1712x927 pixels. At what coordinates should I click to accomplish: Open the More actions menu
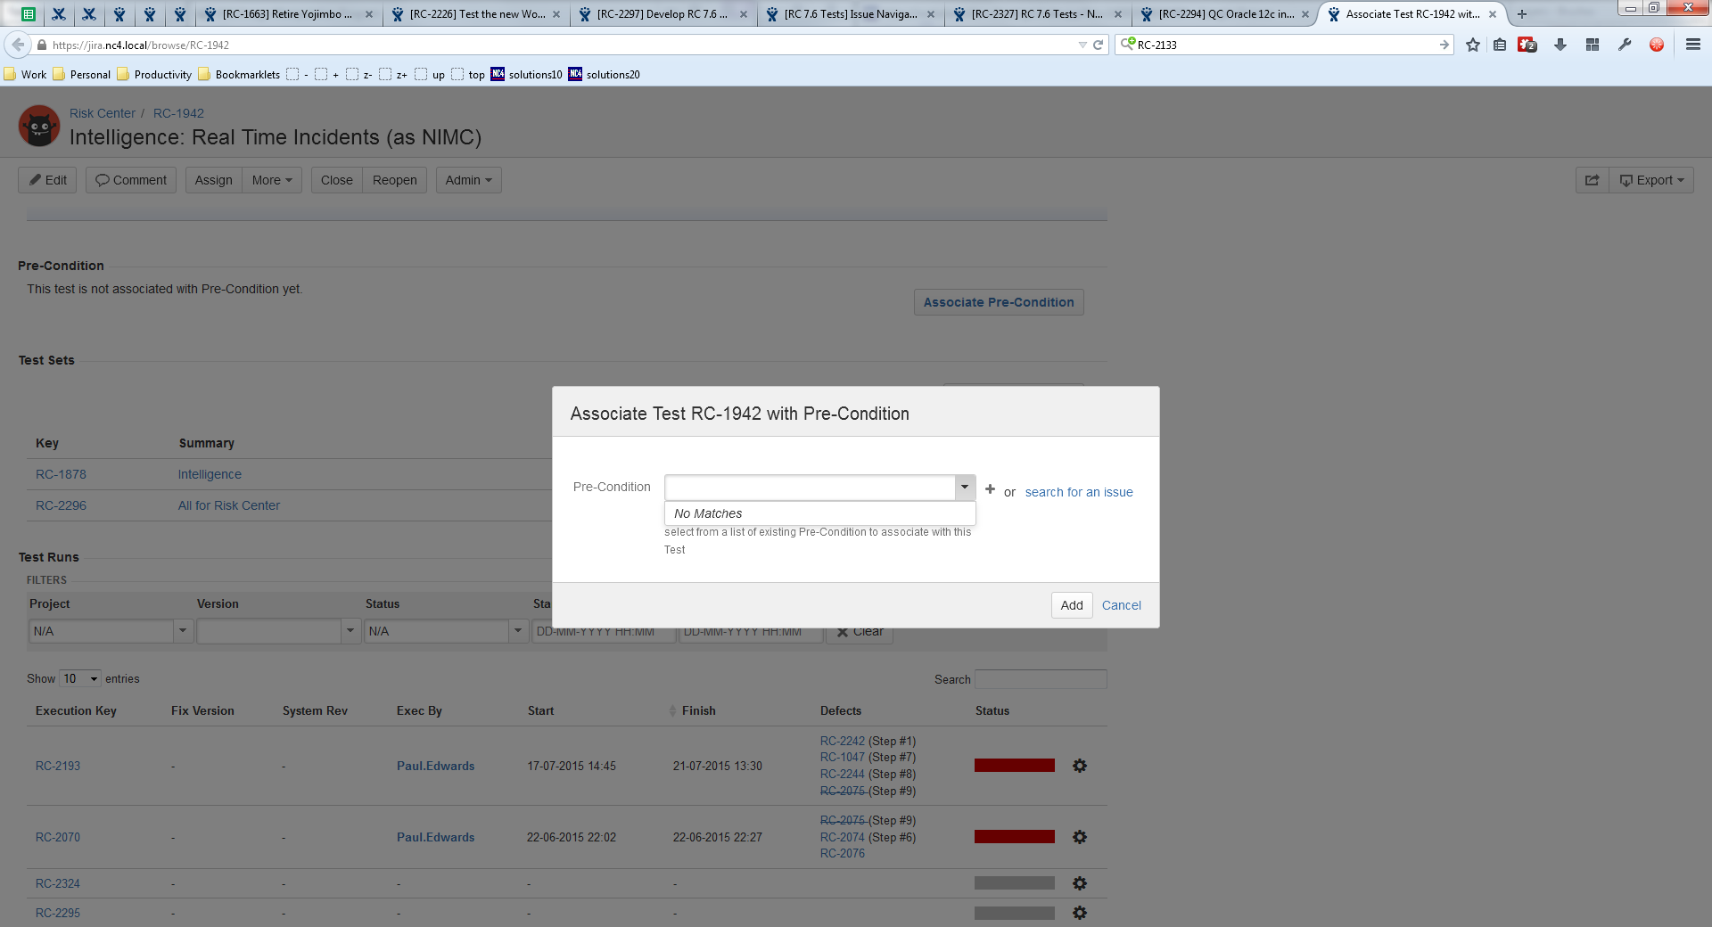(x=271, y=179)
